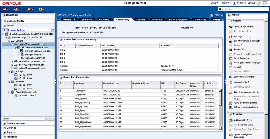This screenshot has width=270, height=139.
Task: Click the ExalogicControlDB virtual machine icon
Action: click(x=22, y=55)
